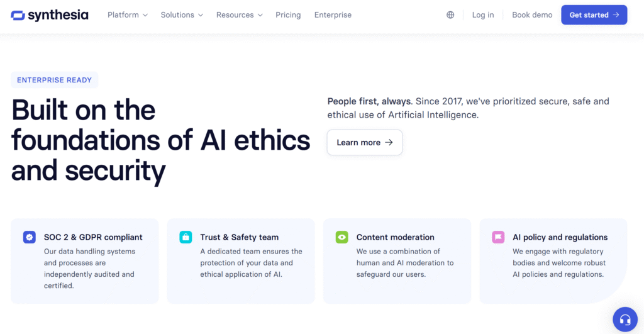Click the Trust & Safety team heading
Screen dimensions: 644x334
239,237
